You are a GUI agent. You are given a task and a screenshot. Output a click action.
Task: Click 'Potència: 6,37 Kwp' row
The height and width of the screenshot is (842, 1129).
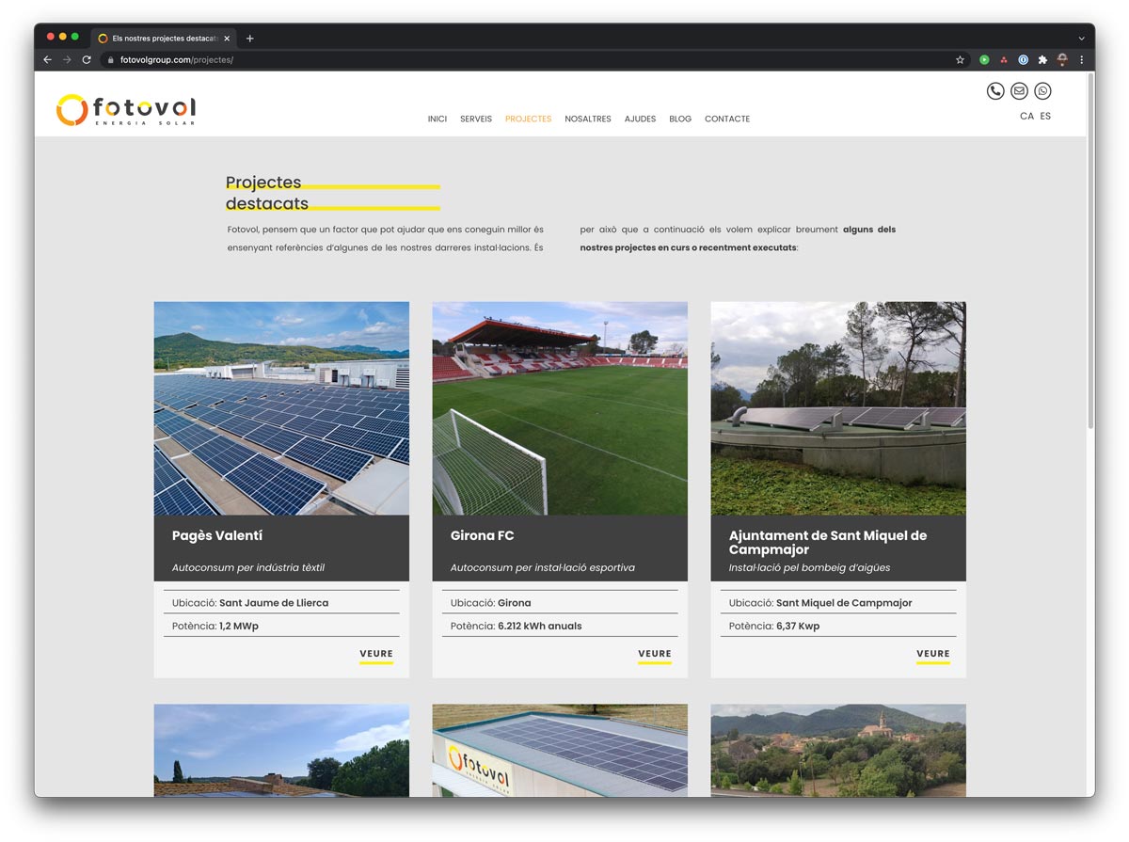838,627
